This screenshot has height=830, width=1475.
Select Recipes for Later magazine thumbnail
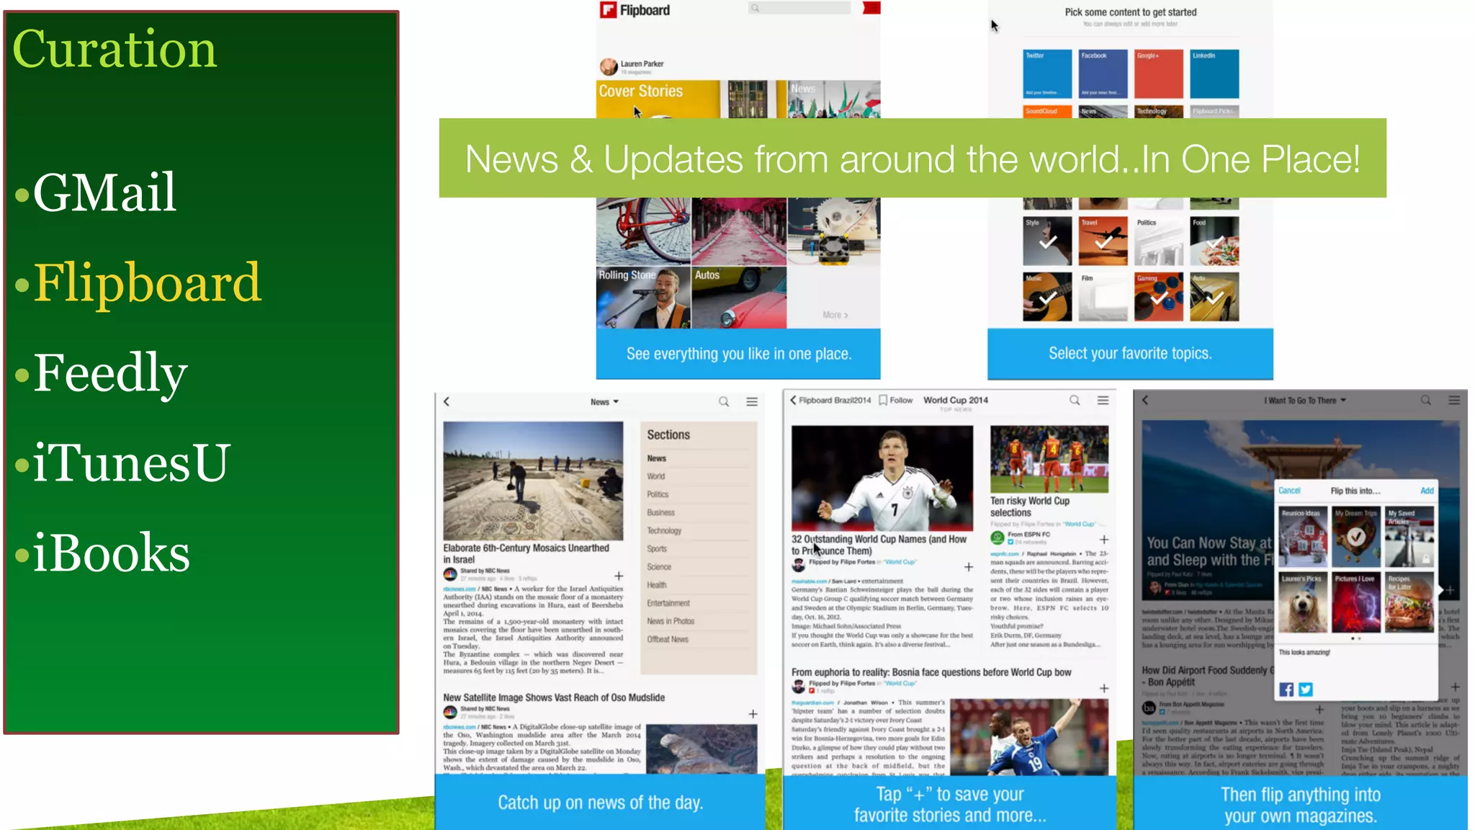point(1409,602)
